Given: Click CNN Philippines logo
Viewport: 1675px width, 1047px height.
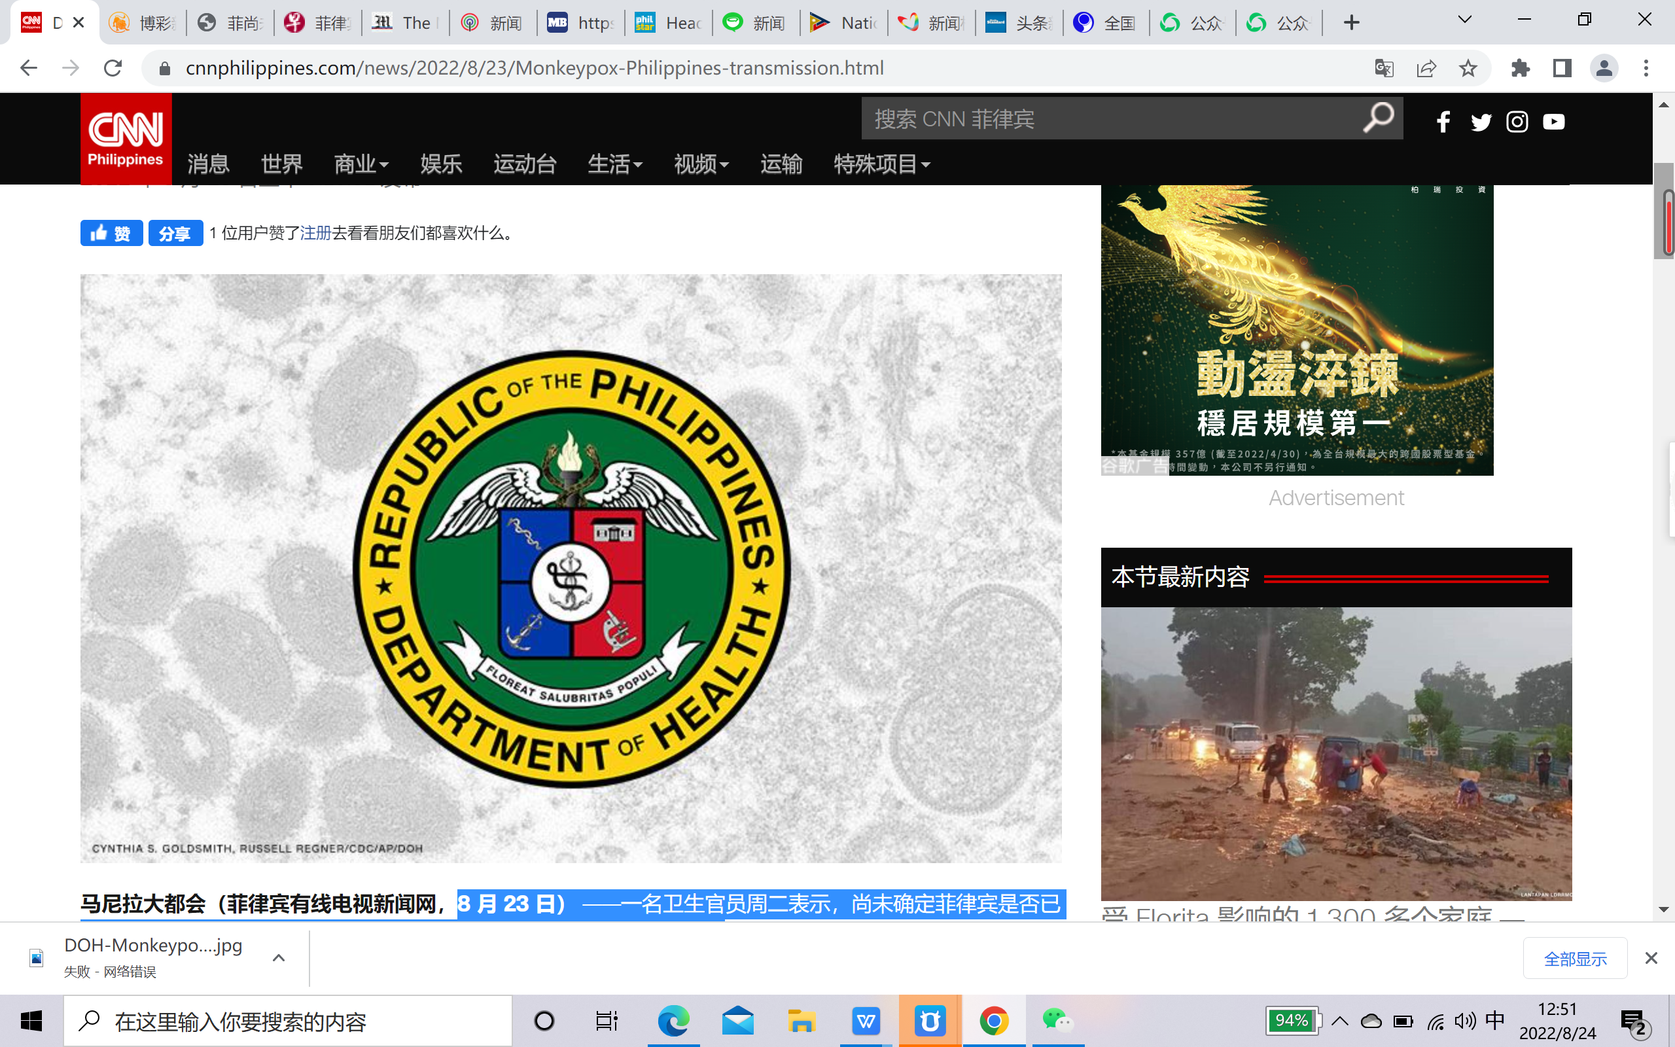Looking at the screenshot, I should coord(126,139).
